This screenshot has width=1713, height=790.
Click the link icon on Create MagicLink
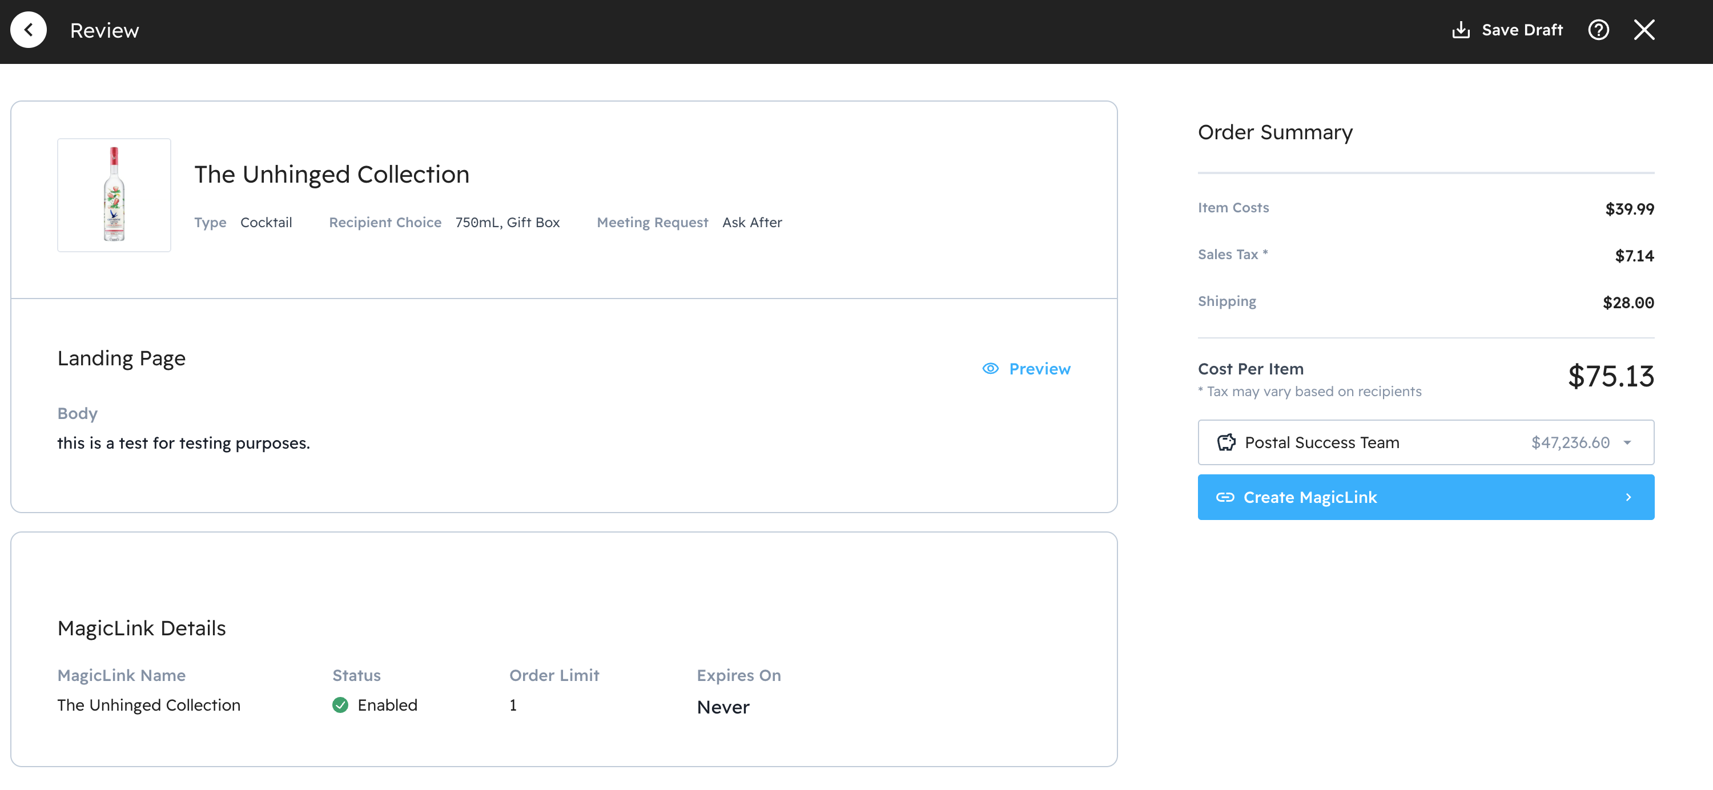point(1225,497)
